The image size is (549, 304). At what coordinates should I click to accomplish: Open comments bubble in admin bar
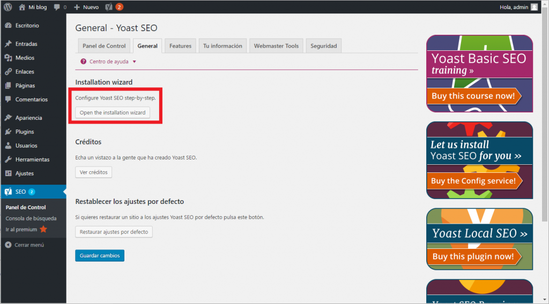pyautogui.click(x=57, y=7)
